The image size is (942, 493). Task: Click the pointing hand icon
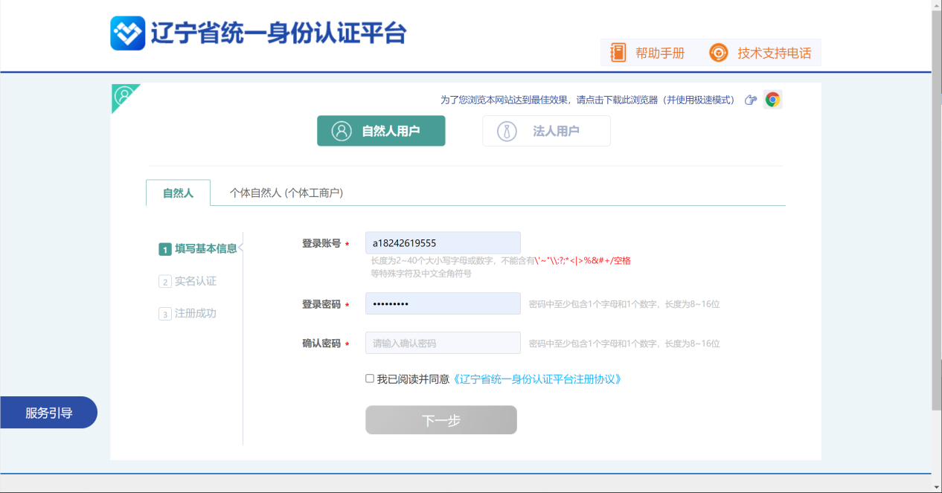tap(751, 100)
